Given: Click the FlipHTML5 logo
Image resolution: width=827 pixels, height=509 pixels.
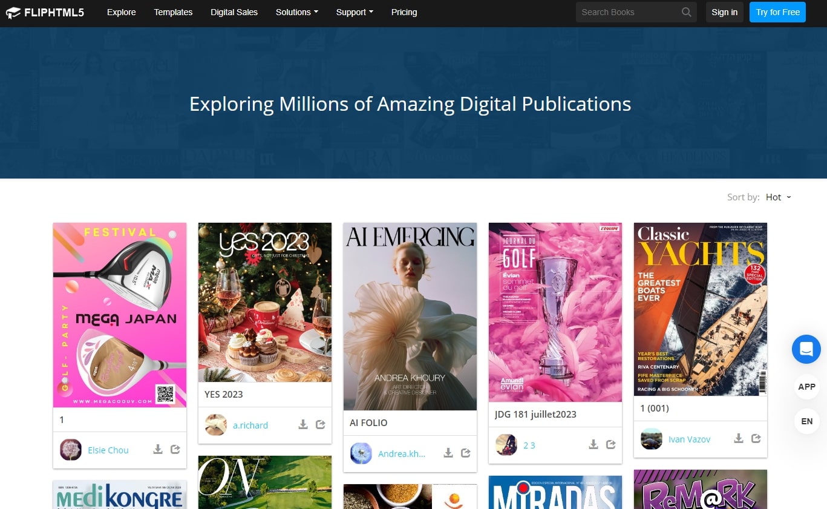Looking at the screenshot, I should coord(45,12).
